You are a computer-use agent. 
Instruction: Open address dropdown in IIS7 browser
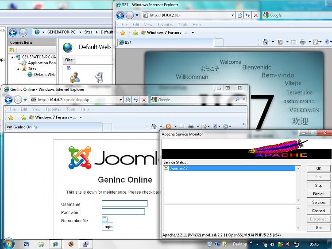click(x=233, y=15)
